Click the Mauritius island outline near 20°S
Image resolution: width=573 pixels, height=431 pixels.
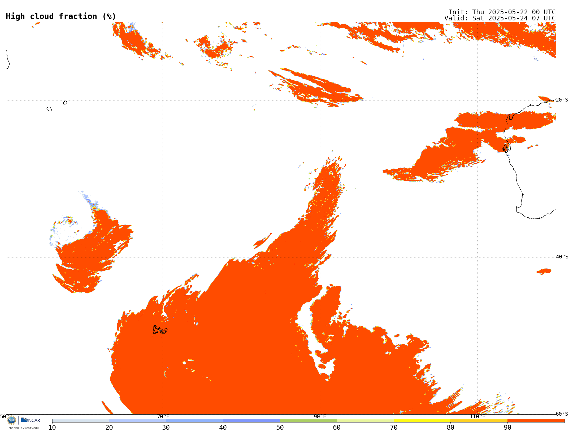(65, 102)
